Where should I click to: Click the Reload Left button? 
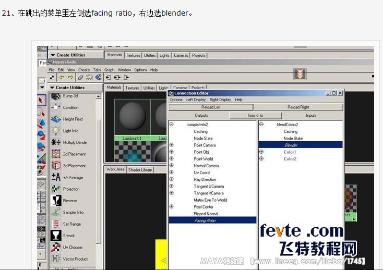point(211,107)
